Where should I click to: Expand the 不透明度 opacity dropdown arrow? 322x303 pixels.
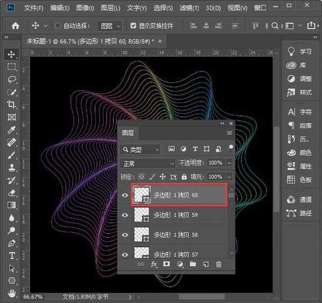click(230, 163)
